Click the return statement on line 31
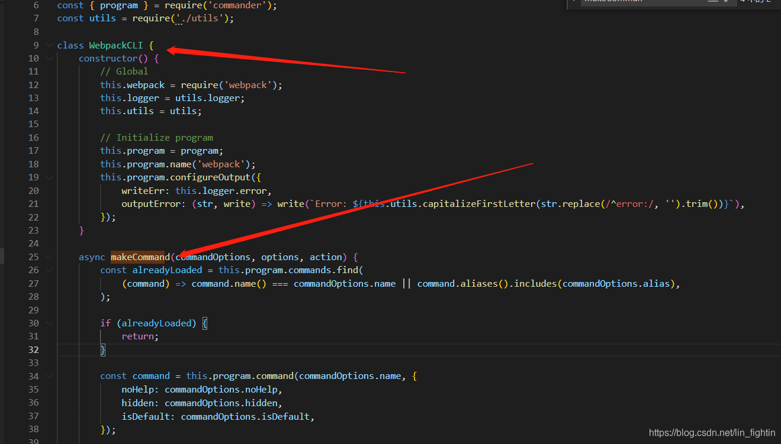Viewport: 781px width, 444px height. point(140,336)
